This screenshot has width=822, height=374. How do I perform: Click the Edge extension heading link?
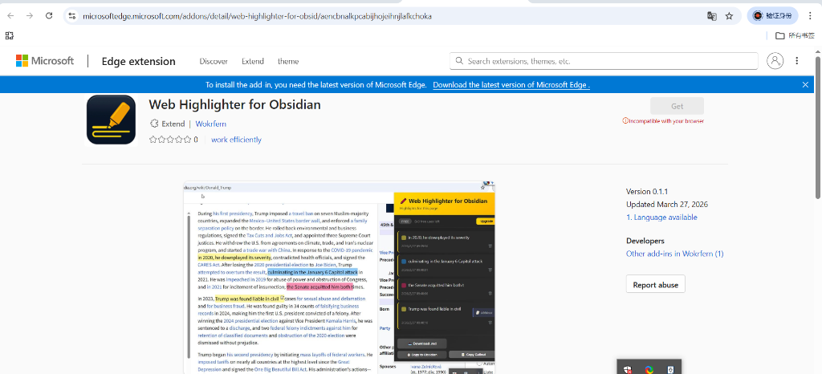pyautogui.click(x=138, y=61)
